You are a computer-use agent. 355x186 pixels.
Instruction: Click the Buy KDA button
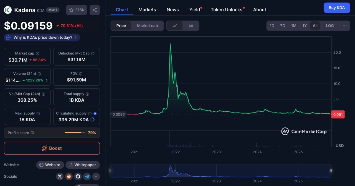337,8
